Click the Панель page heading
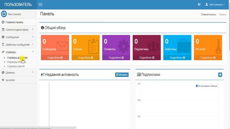The image size is (230, 129). coord(47,14)
